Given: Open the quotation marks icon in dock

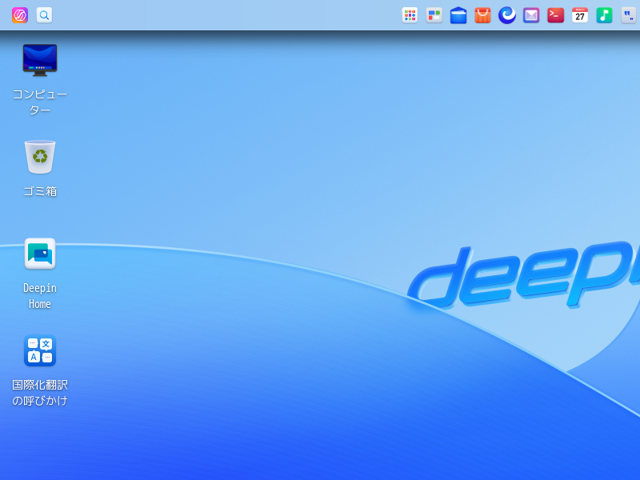Looking at the screenshot, I should tap(629, 15).
